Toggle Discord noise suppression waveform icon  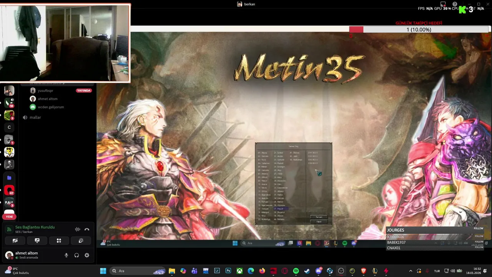click(77, 229)
